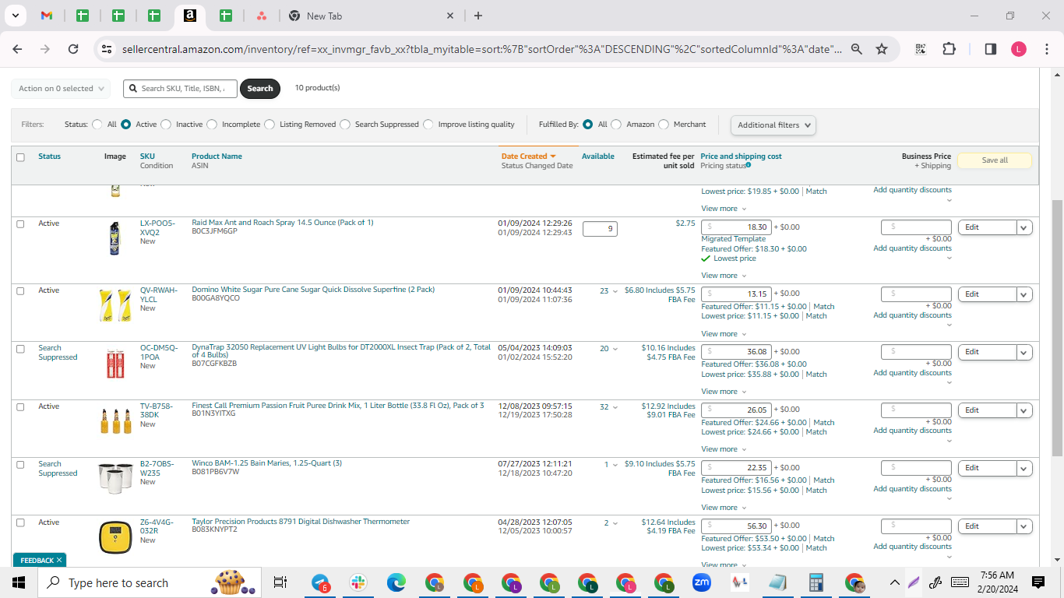
Task: Expand the available quantity 32 chevron
Action: 615,407
